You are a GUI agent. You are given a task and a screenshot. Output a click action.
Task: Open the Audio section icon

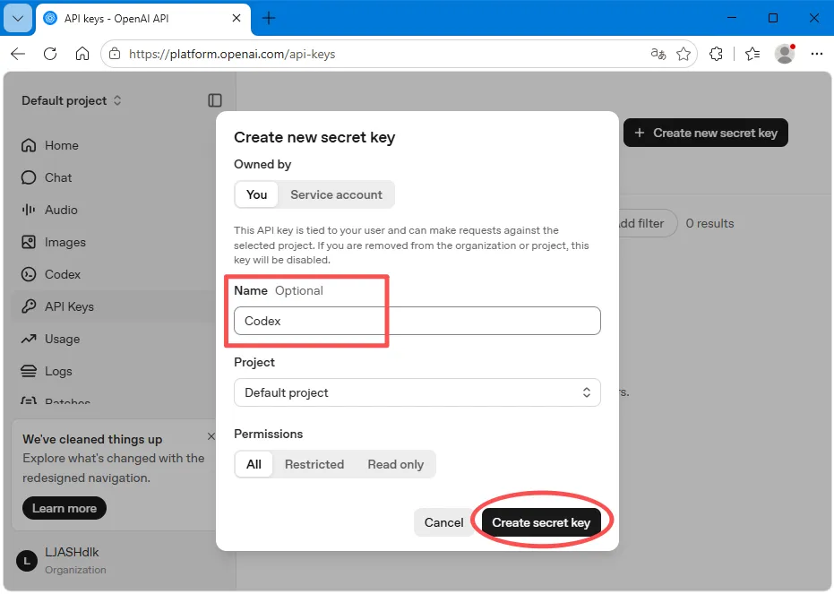[x=29, y=210]
